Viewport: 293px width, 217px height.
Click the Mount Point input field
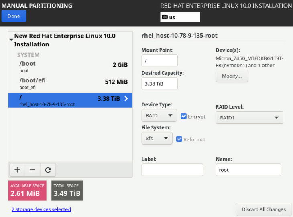click(160, 61)
